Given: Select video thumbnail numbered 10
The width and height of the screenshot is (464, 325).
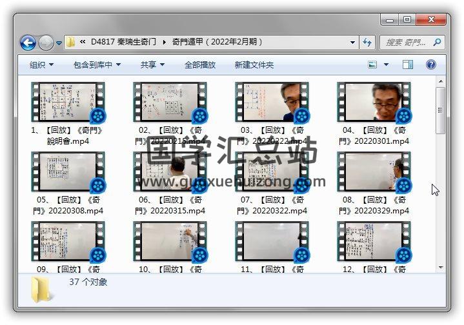Looking at the screenshot, I should pos(170,241).
